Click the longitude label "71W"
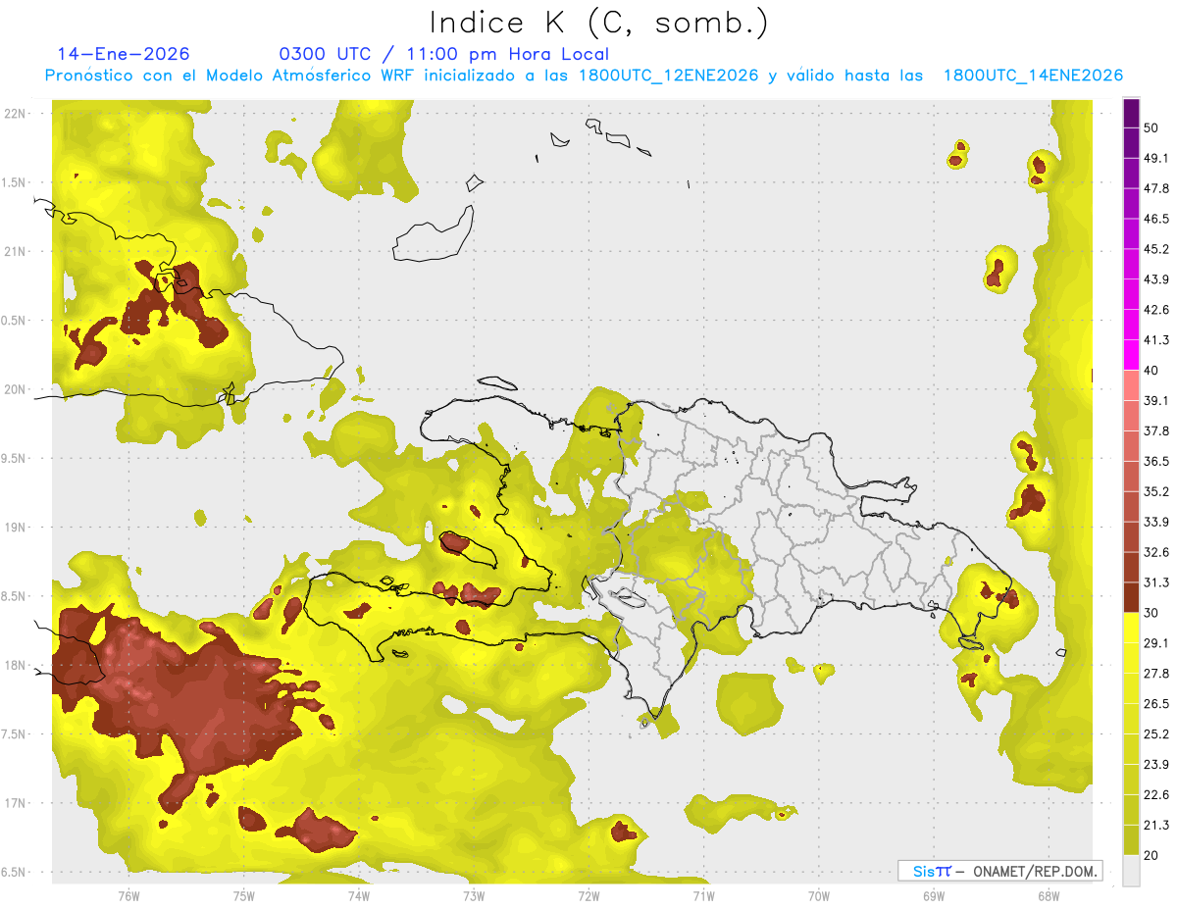The image size is (1177, 909). (703, 896)
